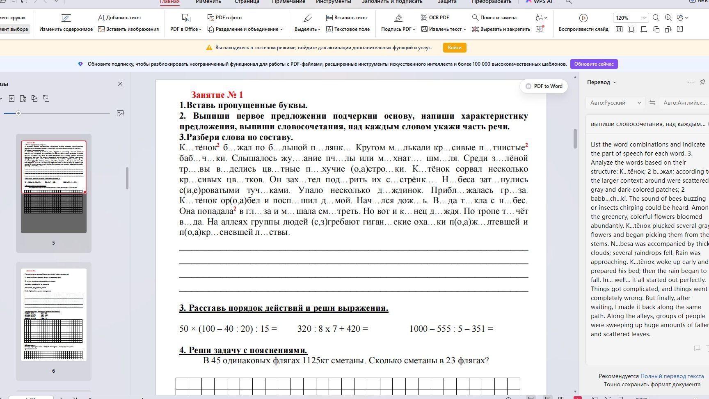Switch to the 'Защита' ribbon tab

447,2
